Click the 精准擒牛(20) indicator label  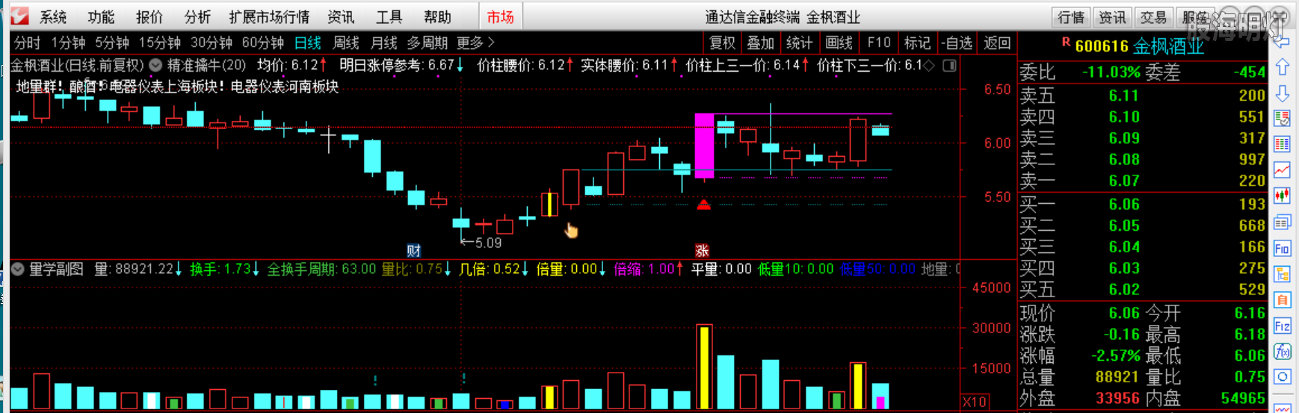tap(207, 66)
